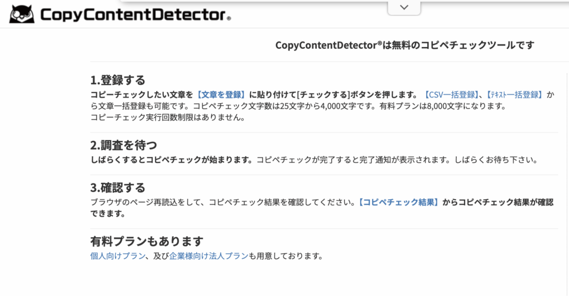Open the 個人向けプラン link
The image size is (569, 296).
click(118, 256)
